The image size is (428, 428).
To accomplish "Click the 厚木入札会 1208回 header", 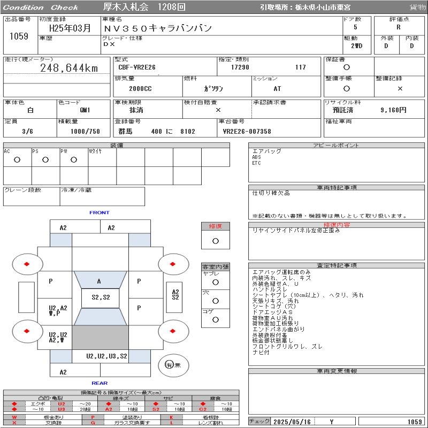I will (144, 7).
